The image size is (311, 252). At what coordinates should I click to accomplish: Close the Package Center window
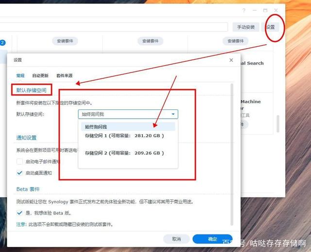click(x=276, y=10)
